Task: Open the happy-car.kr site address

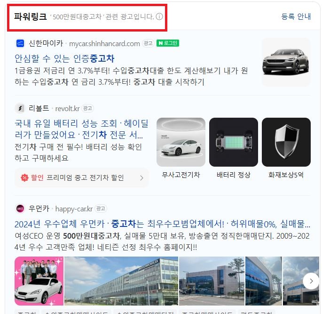Action: 74,209
